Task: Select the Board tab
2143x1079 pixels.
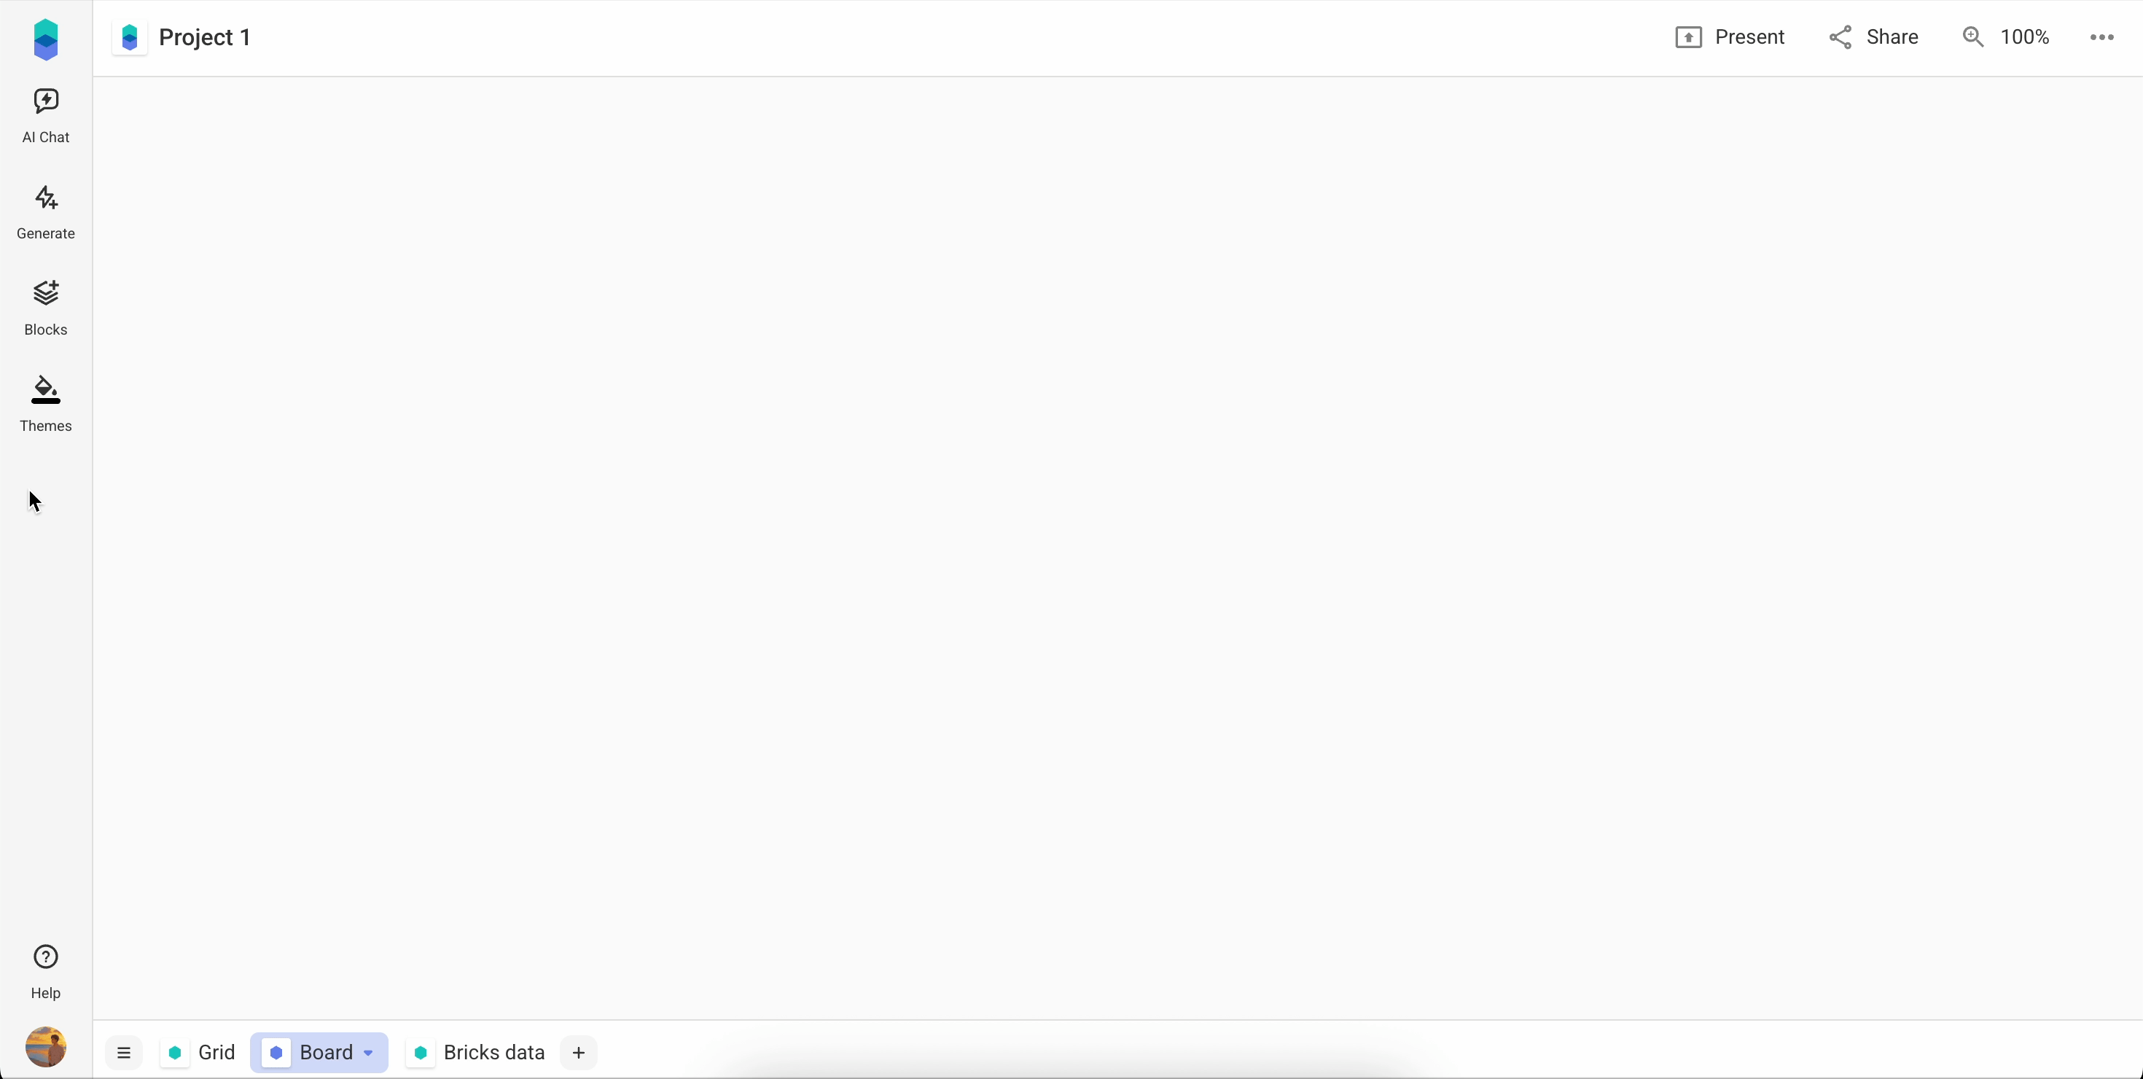Action: tap(324, 1052)
